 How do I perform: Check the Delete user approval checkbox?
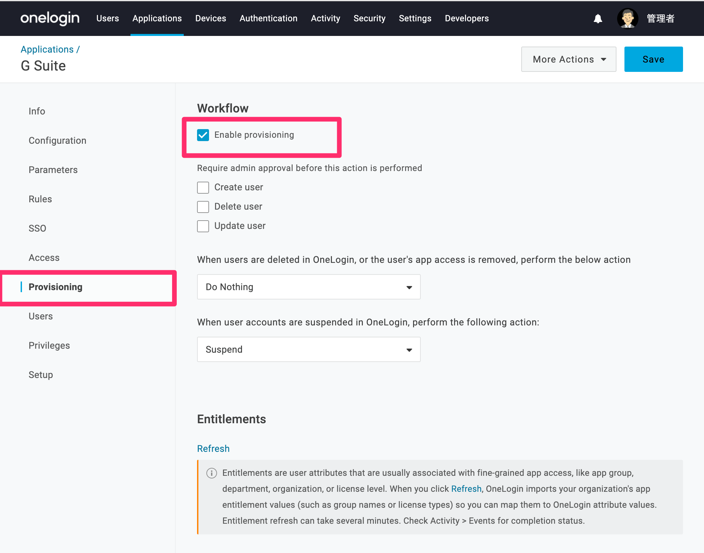click(203, 207)
